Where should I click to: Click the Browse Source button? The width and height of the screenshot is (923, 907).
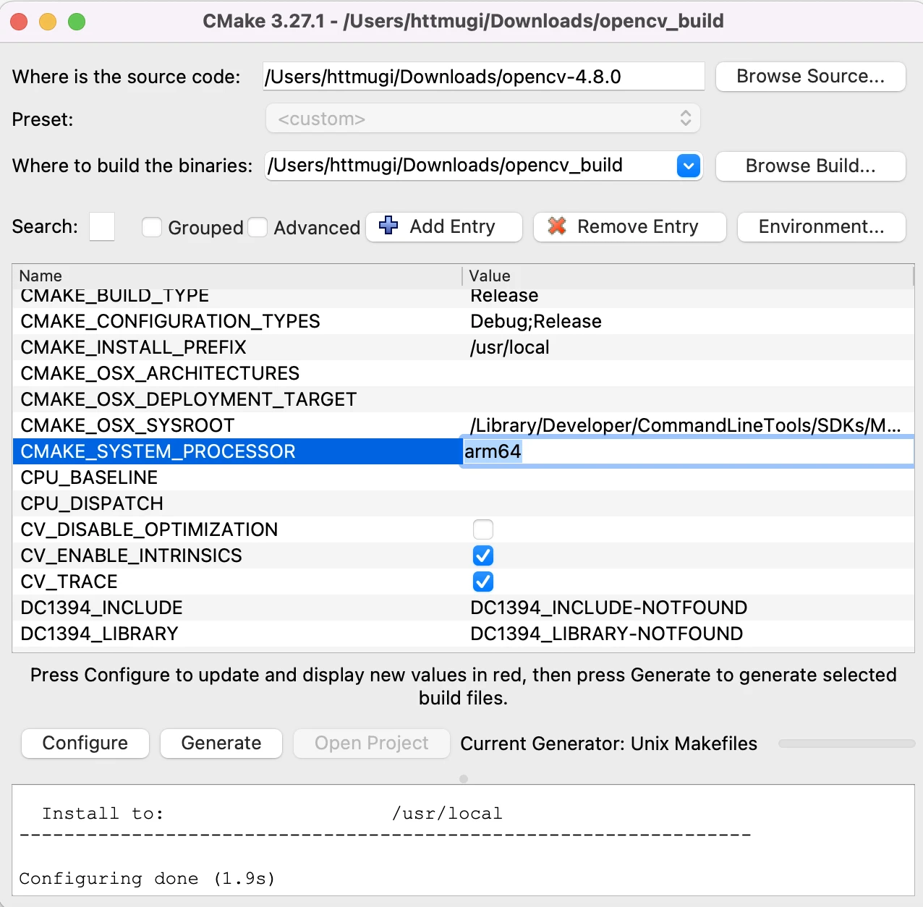pos(810,77)
